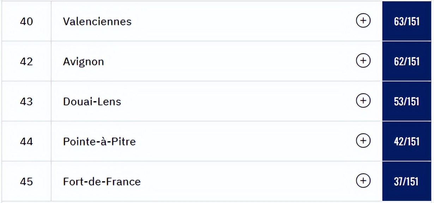Click the Avignon city name
The image size is (434, 203).
(x=84, y=62)
